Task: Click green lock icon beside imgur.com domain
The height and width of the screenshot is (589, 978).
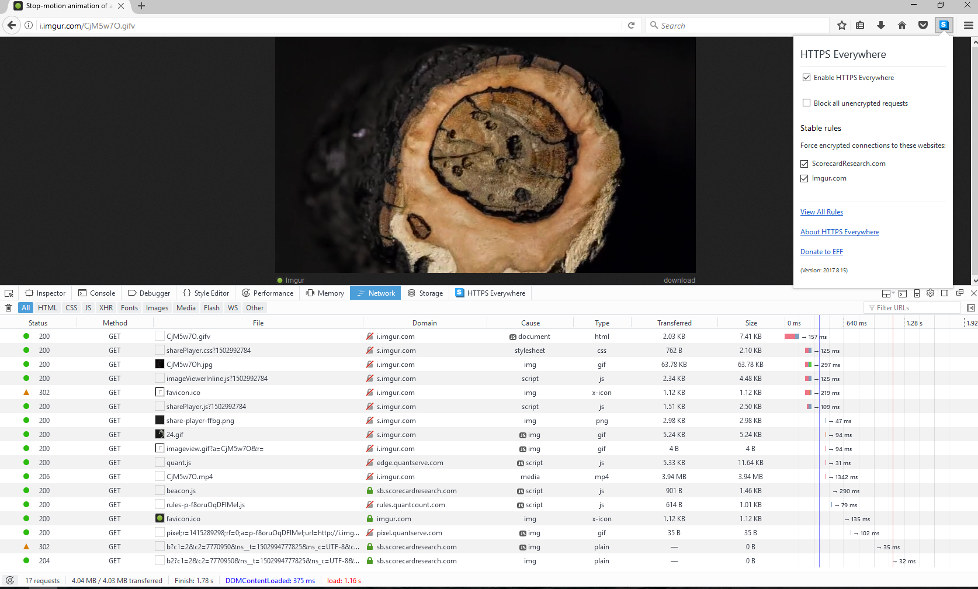Action: coord(370,519)
